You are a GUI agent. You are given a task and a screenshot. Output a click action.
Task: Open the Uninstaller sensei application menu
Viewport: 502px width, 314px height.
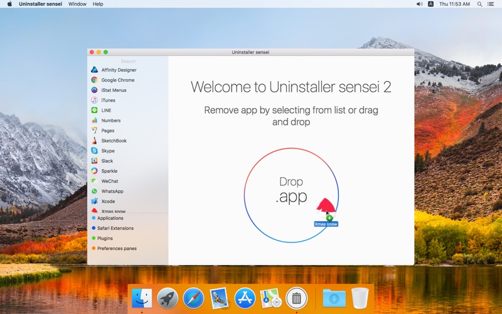pos(40,4)
